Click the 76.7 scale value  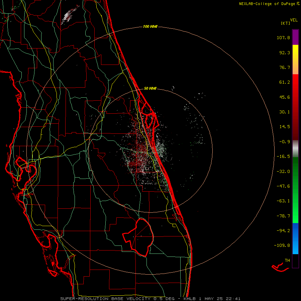click(285, 67)
